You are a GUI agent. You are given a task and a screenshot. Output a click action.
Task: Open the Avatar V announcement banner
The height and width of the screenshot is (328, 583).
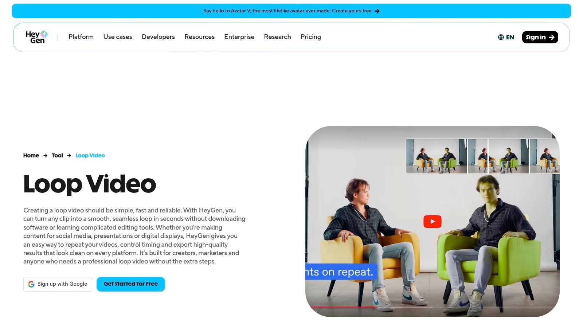pos(291,11)
